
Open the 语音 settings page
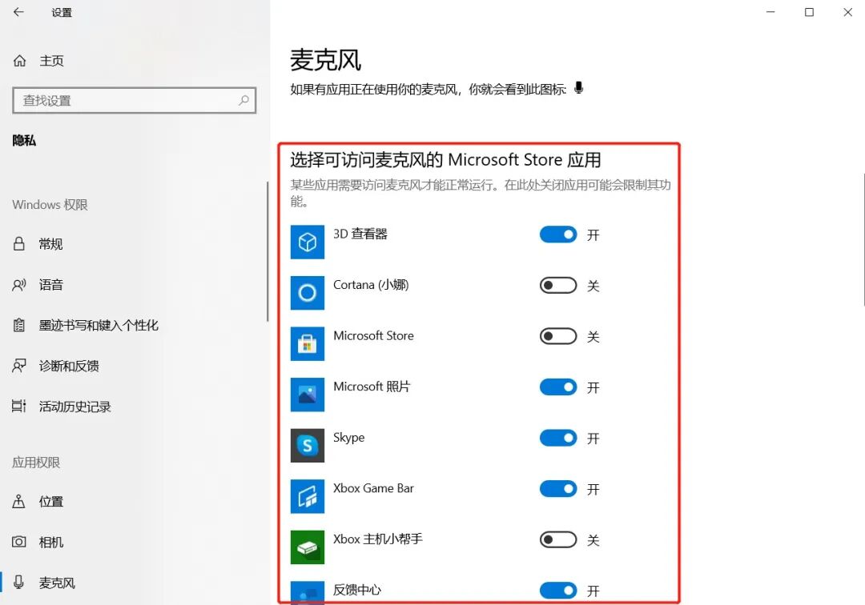point(50,285)
